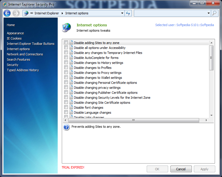Click the Apply button
The height and width of the screenshot is (177, 222).
[x=204, y=169]
